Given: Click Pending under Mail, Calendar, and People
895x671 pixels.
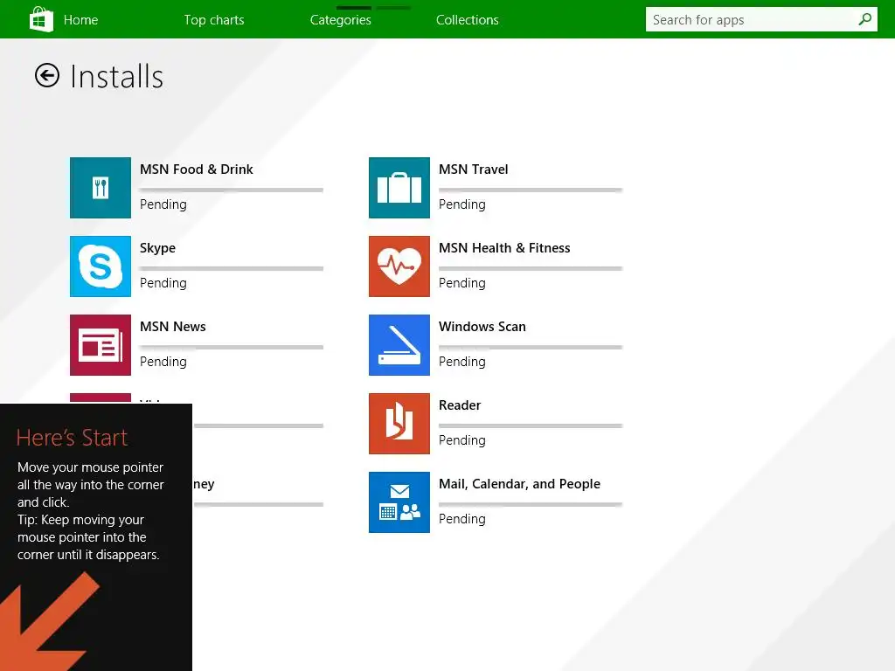Looking at the screenshot, I should point(461,520).
